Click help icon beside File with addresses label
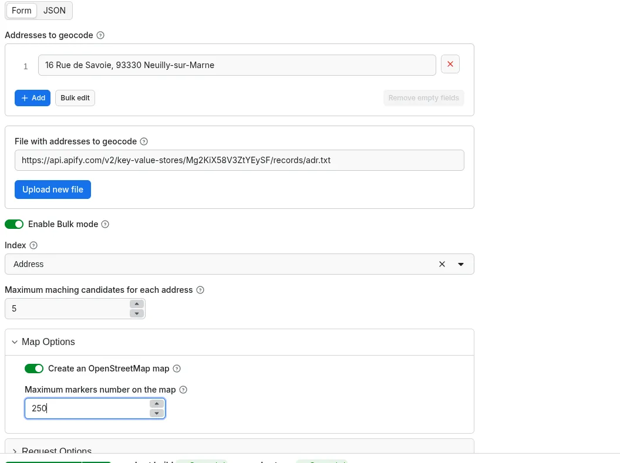Image resolution: width=620 pixels, height=463 pixels. (x=144, y=141)
